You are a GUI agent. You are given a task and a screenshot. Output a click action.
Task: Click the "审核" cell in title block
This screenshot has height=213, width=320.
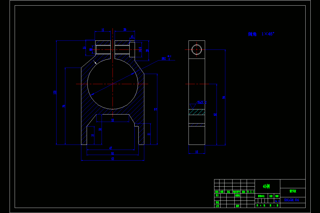(217, 202)
